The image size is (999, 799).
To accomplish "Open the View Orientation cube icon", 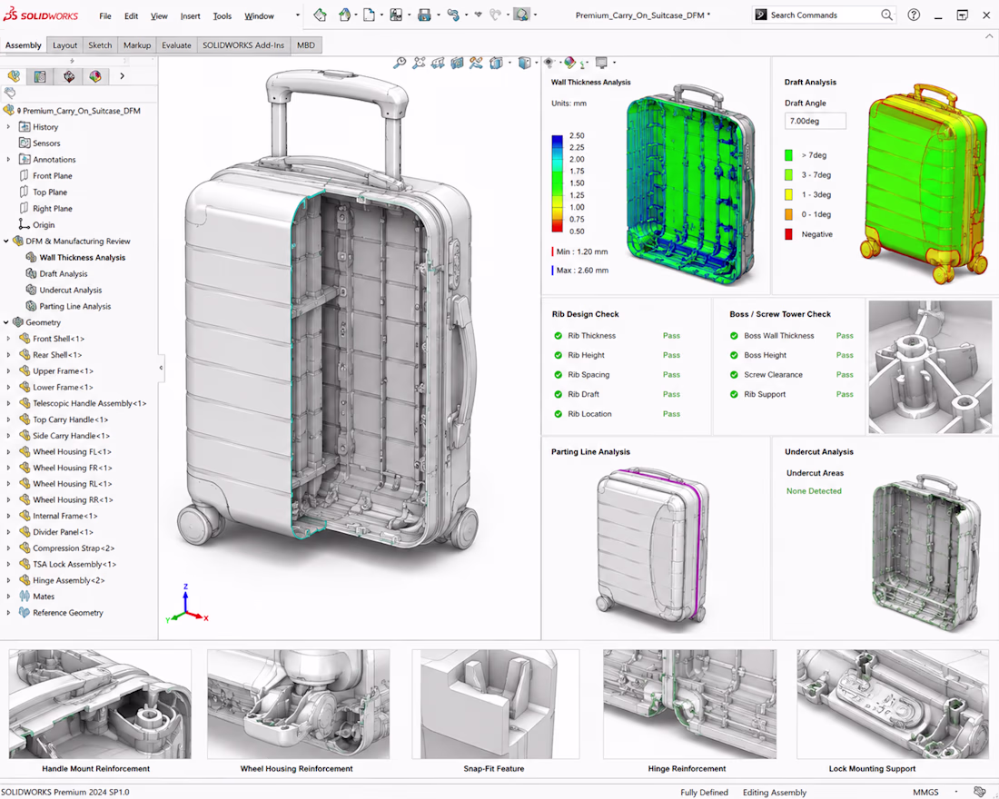I will pyautogui.click(x=496, y=63).
